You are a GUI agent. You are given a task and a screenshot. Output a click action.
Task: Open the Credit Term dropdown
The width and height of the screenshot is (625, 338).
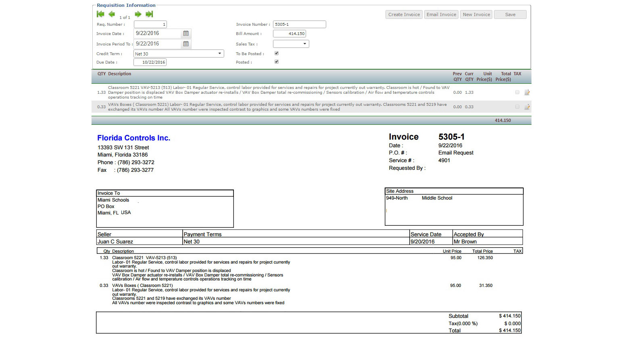(x=219, y=53)
